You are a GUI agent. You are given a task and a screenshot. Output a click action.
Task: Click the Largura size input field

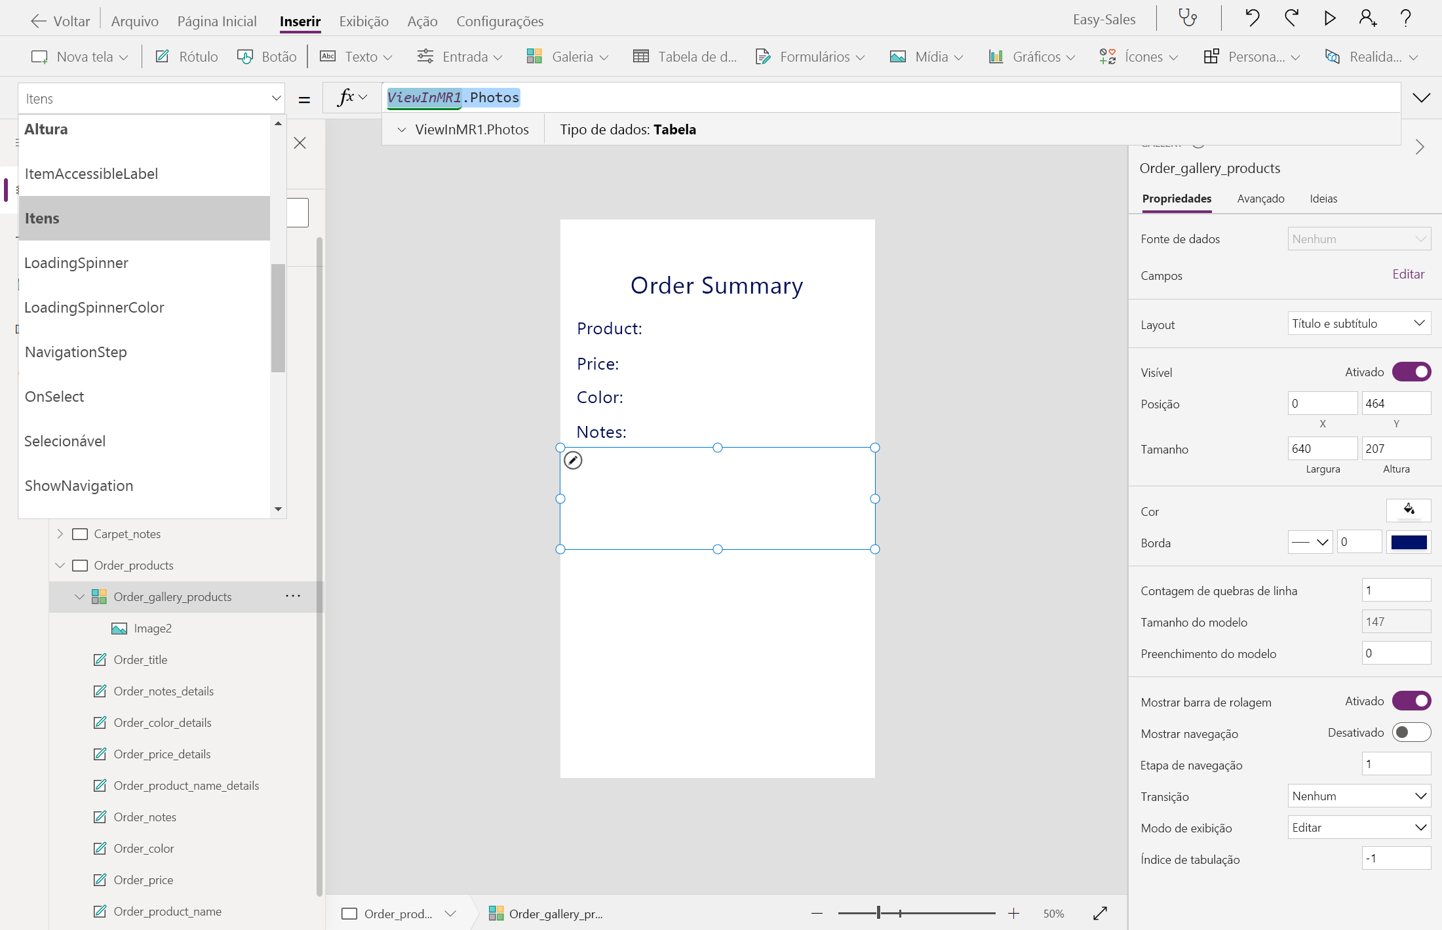tap(1322, 448)
